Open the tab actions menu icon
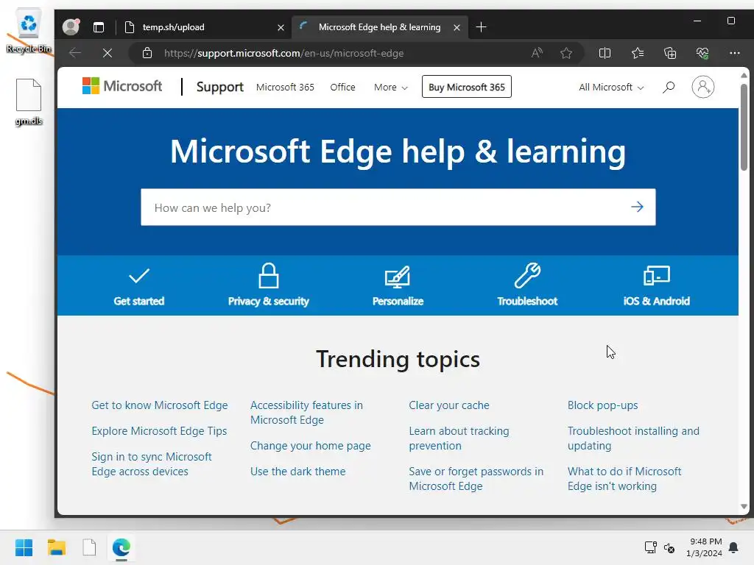 (x=99, y=27)
